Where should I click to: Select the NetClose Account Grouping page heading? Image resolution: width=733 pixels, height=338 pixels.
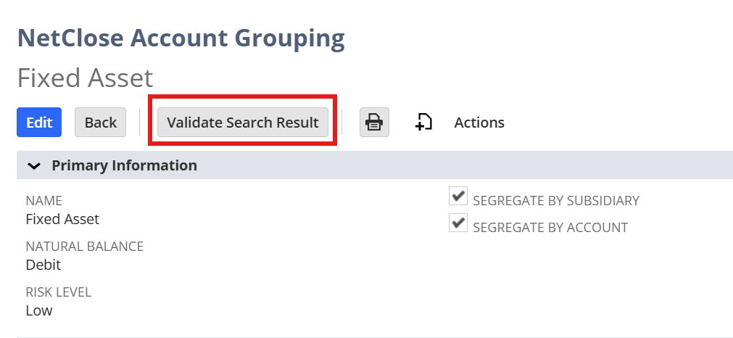(x=181, y=38)
